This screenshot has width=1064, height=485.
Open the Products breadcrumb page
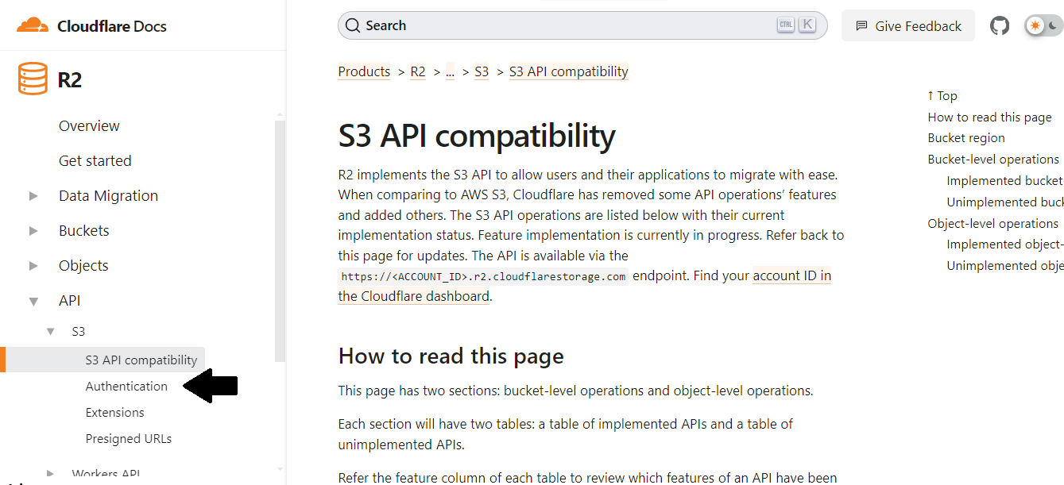click(364, 71)
